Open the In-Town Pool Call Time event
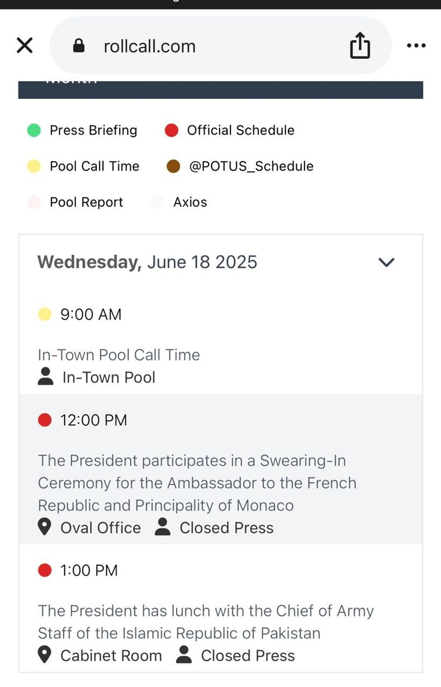The height and width of the screenshot is (687, 441). tap(119, 355)
